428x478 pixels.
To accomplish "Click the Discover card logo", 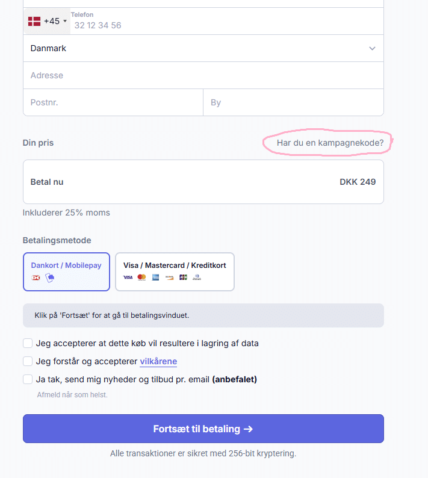I will [x=170, y=278].
